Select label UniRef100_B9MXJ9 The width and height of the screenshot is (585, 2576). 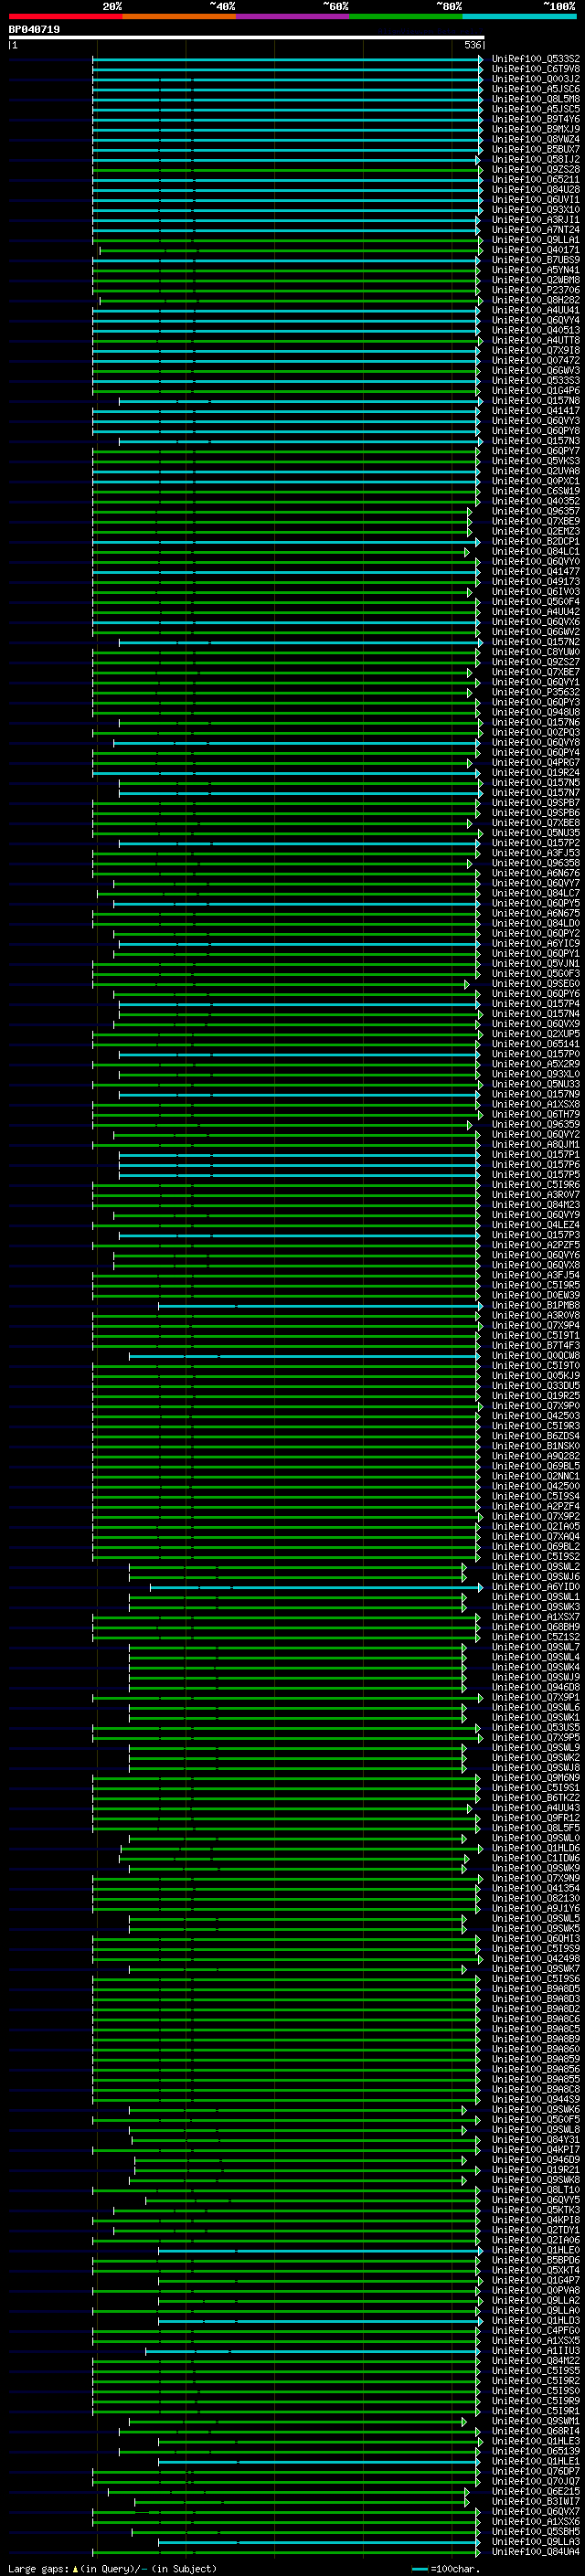coord(536,129)
